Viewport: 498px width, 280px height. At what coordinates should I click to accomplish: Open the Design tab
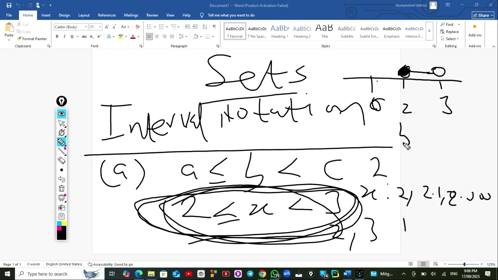[x=64, y=15]
